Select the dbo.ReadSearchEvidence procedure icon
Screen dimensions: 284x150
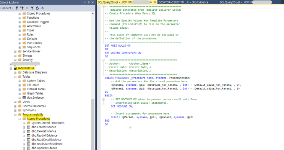(28, 144)
